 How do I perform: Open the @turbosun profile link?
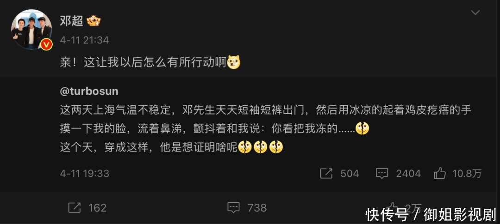pos(89,91)
